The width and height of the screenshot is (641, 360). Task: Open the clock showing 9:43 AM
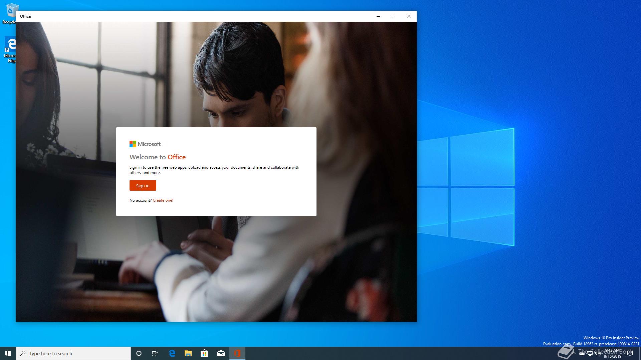[612, 353]
